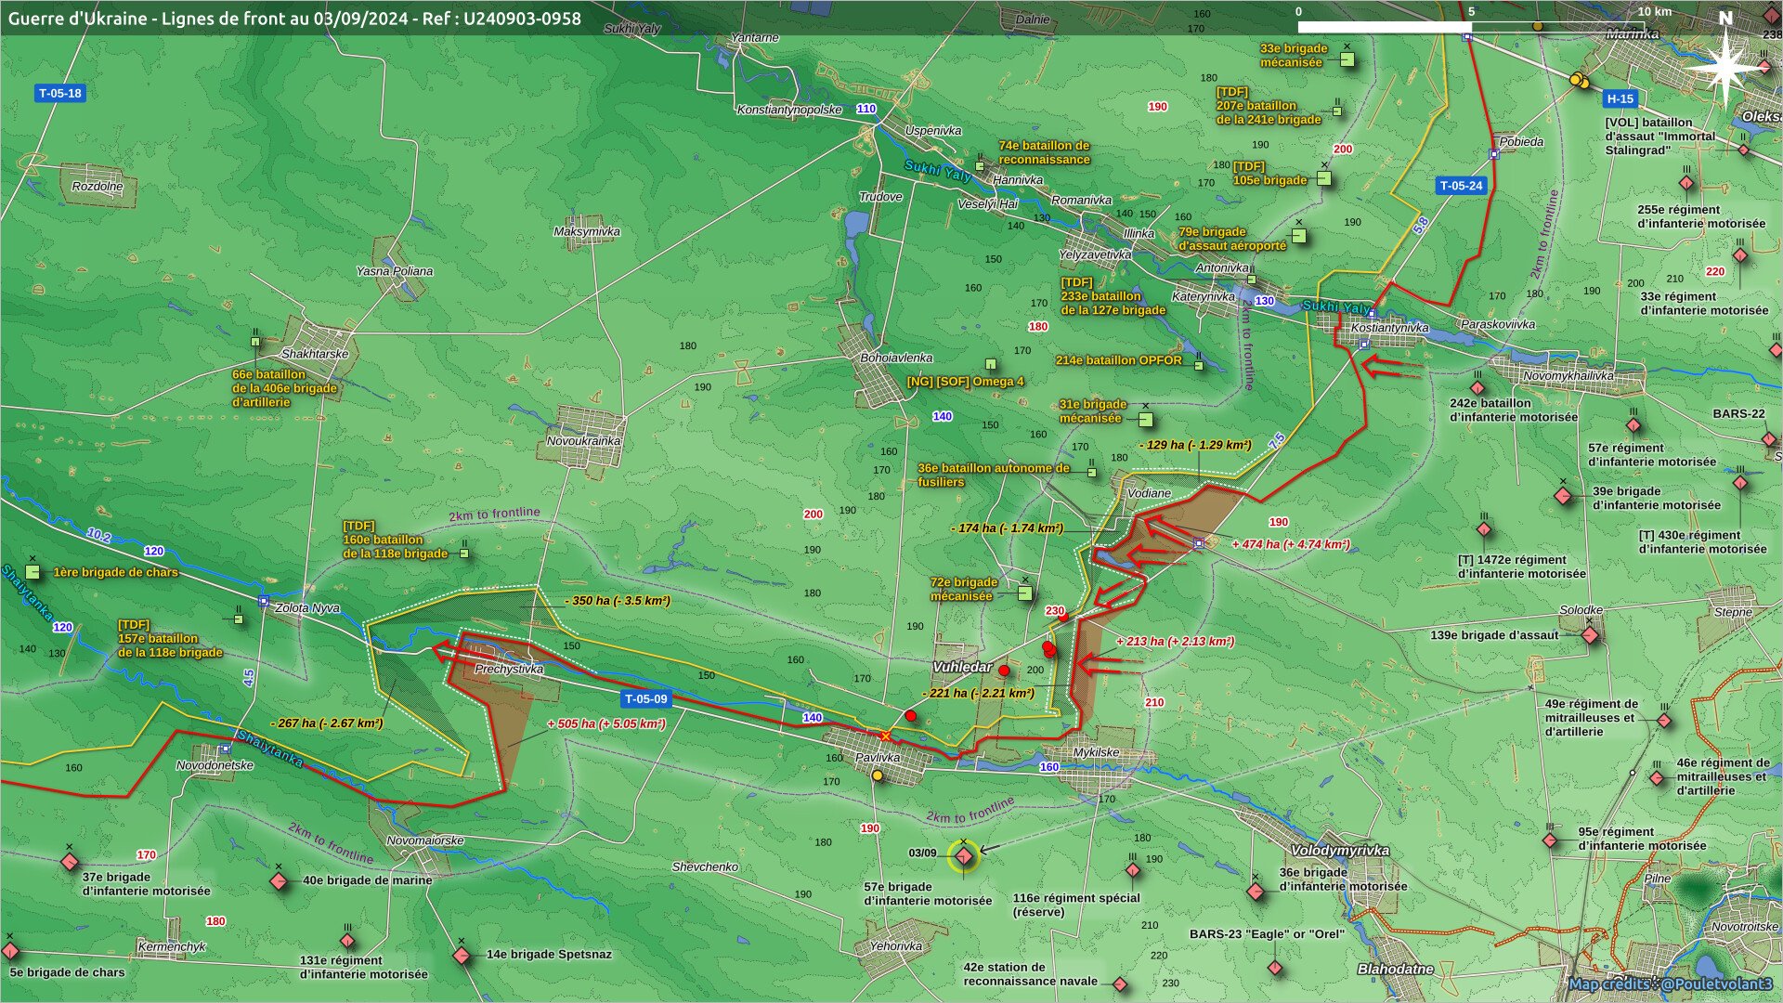Screen dimensions: 1783x1003
Task: Click the 14e brigade Spetsnaz diamond marker
Action: [462, 955]
